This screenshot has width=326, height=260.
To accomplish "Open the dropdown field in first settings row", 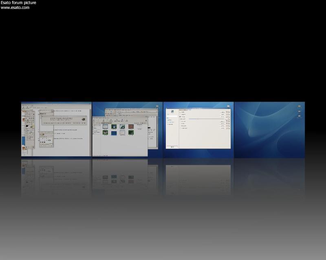I will point(222,113).
